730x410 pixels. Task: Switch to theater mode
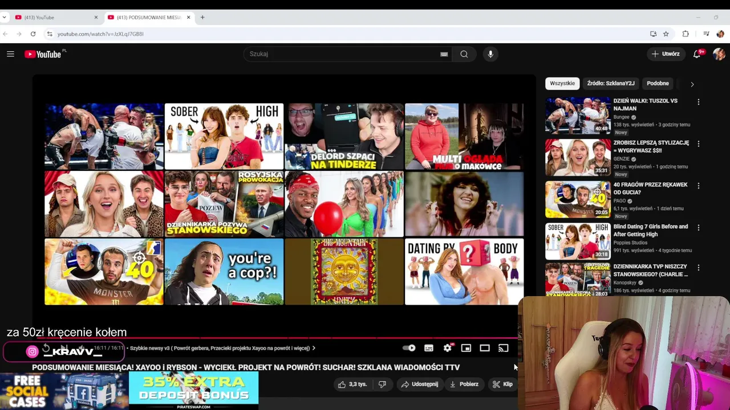point(485,348)
